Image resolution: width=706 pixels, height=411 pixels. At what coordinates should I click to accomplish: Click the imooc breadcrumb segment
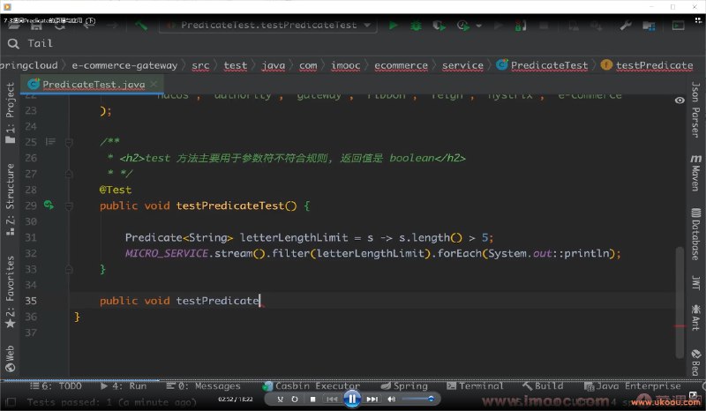[x=345, y=65]
